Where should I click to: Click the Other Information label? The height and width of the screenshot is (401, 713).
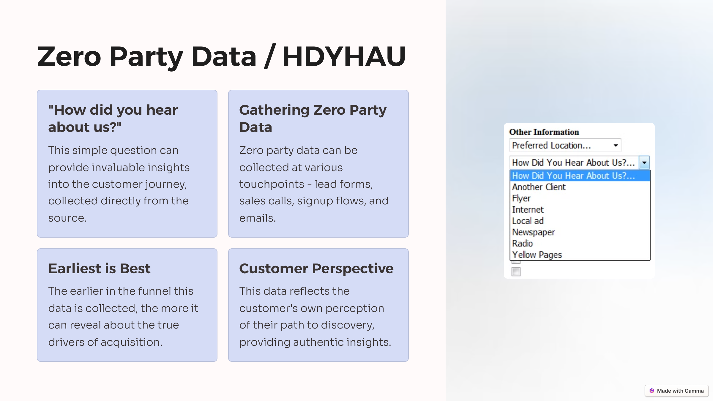pyautogui.click(x=544, y=132)
